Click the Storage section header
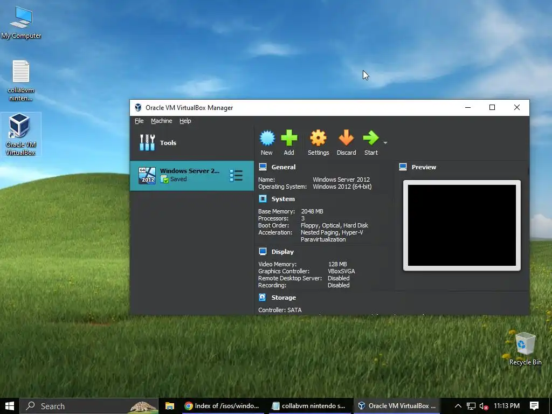 (x=284, y=298)
